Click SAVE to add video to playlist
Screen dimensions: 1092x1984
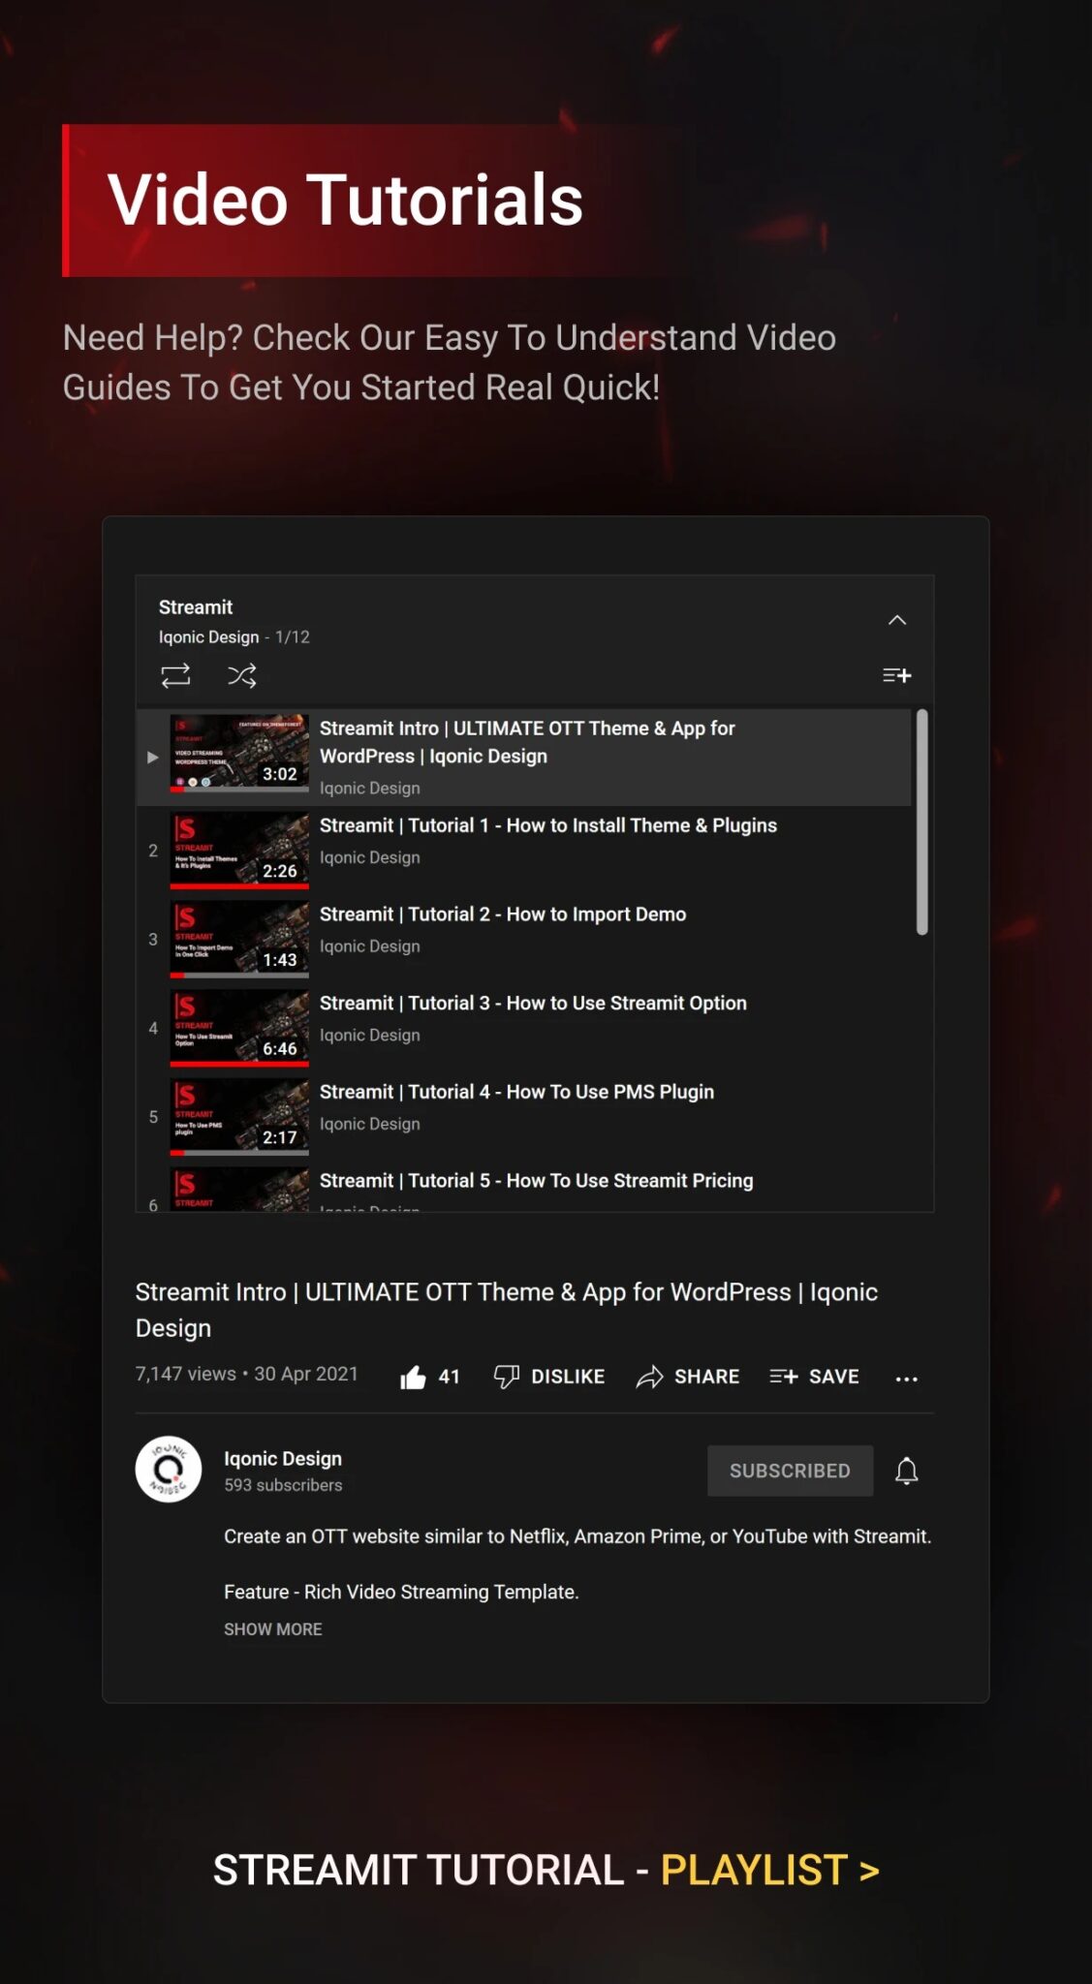[x=814, y=1377]
